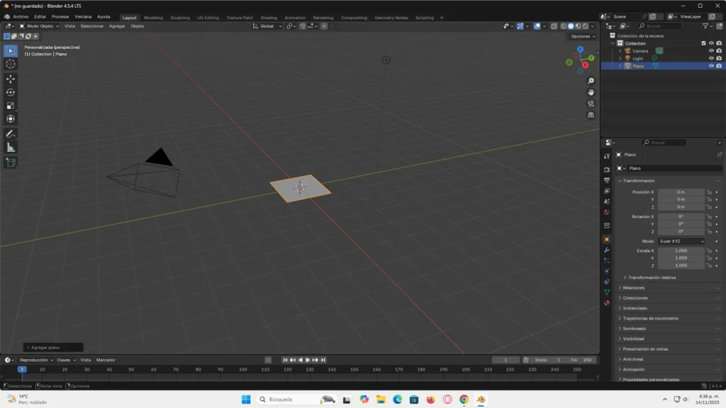Open the Material properties tab
Viewport: 726px width, 408px height.
coord(607,302)
